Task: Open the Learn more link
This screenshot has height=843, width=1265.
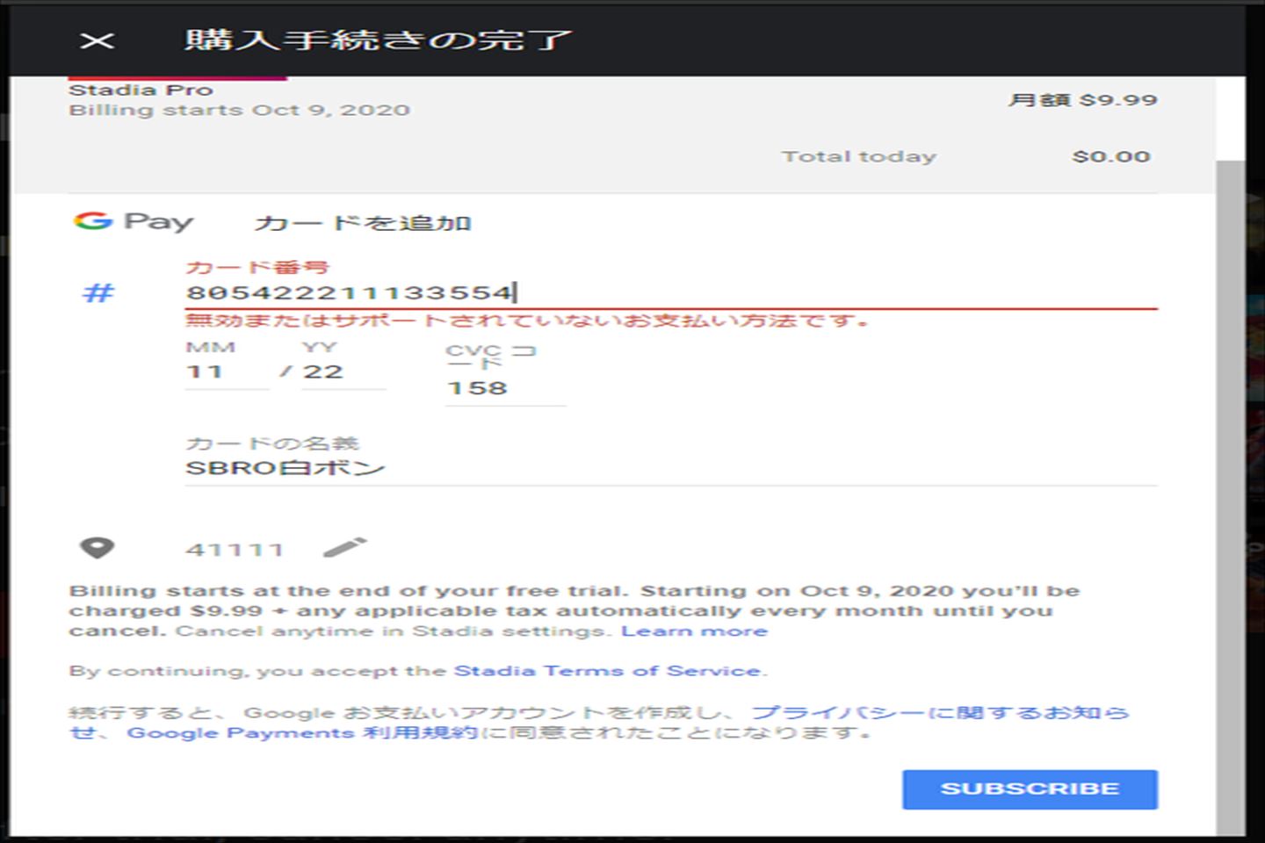Action: pyautogui.click(x=694, y=631)
